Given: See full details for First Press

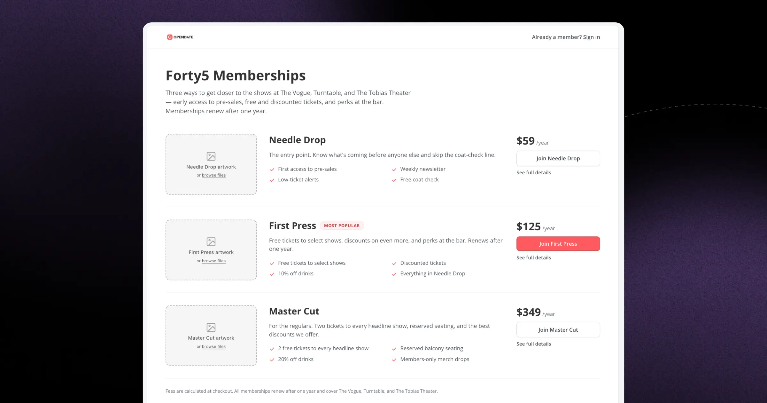Looking at the screenshot, I should pos(533,257).
